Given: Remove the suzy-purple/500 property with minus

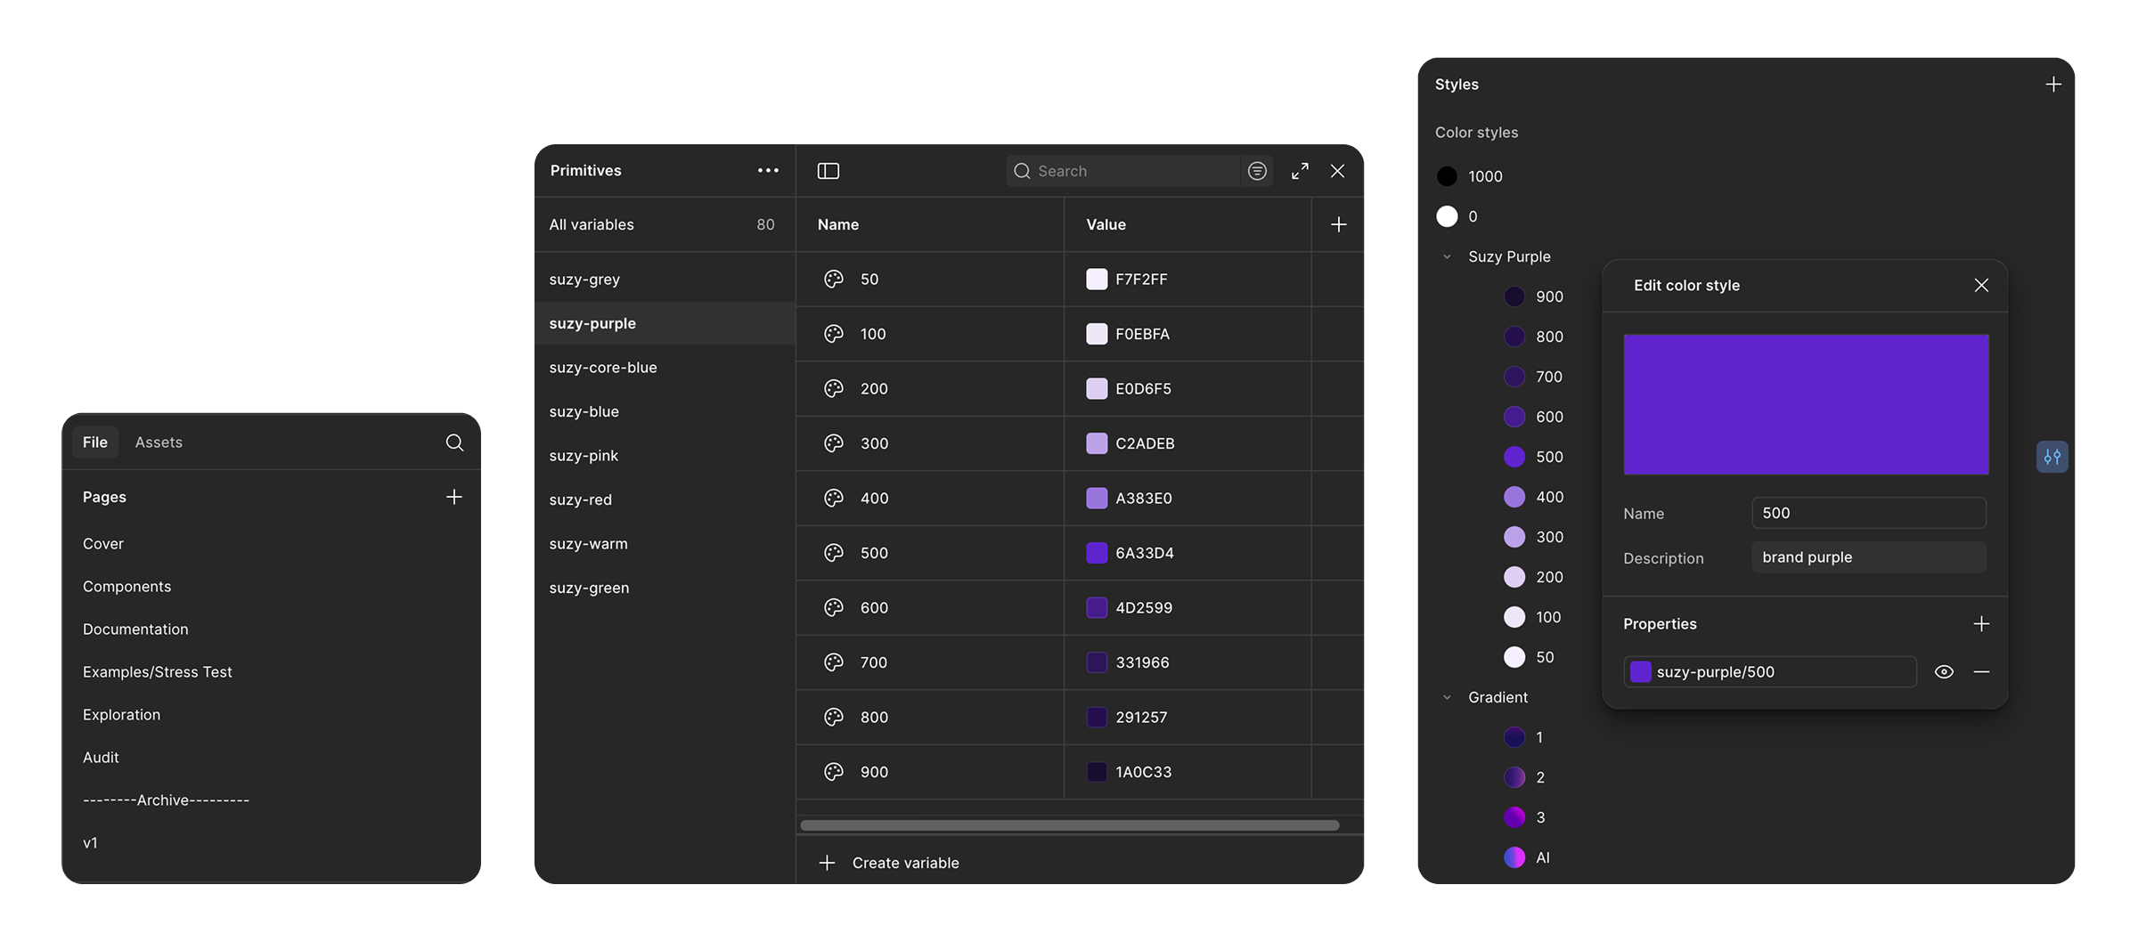Looking at the screenshot, I should 1981,672.
